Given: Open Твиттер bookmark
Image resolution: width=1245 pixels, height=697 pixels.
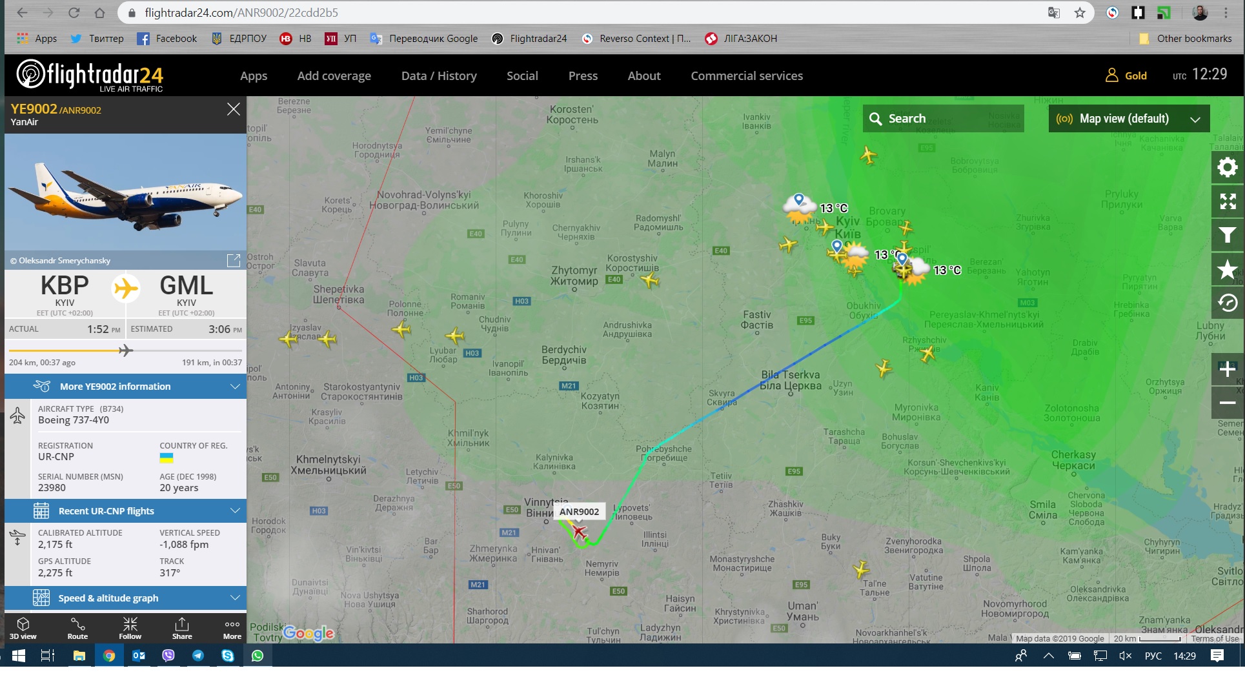Looking at the screenshot, I should point(97,39).
